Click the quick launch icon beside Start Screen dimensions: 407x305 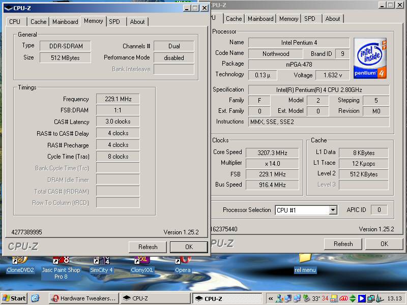tap(35, 298)
